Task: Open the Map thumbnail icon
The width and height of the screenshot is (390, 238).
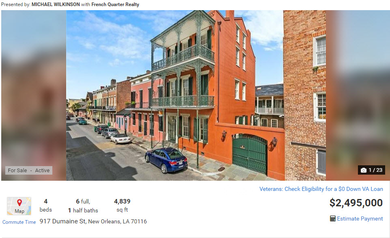Action: [19, 206]
